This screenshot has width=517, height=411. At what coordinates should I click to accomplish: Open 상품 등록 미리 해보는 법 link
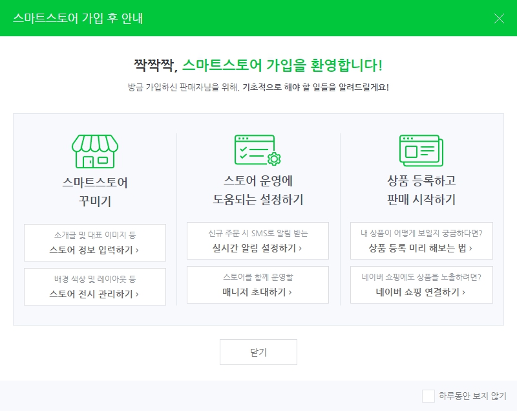coord(421,241)
